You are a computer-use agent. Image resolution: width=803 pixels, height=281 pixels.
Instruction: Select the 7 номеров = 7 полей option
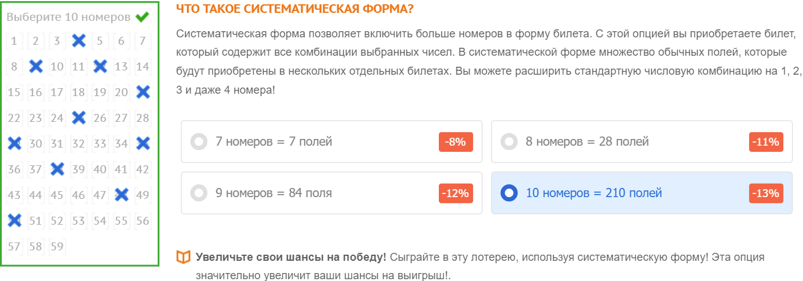(332, 141)
